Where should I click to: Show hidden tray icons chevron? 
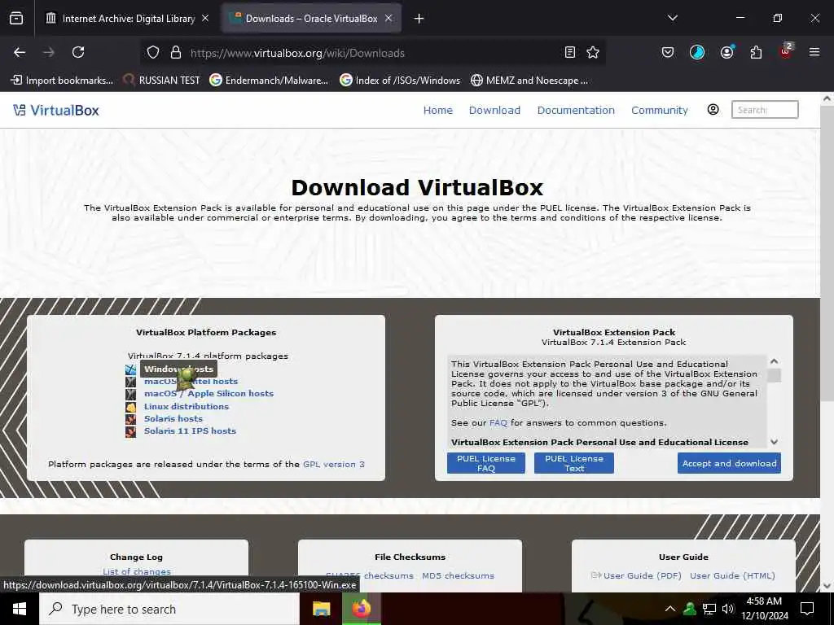pyautogui.click(x=670, y=609)
